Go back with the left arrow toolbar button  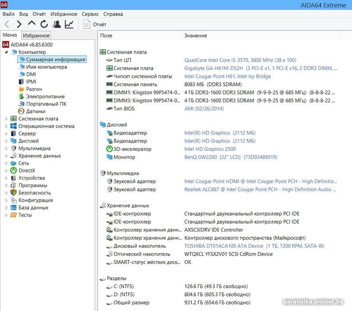7,24
